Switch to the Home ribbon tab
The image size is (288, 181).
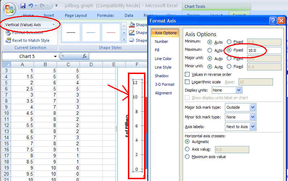click(x=28, y=15)
